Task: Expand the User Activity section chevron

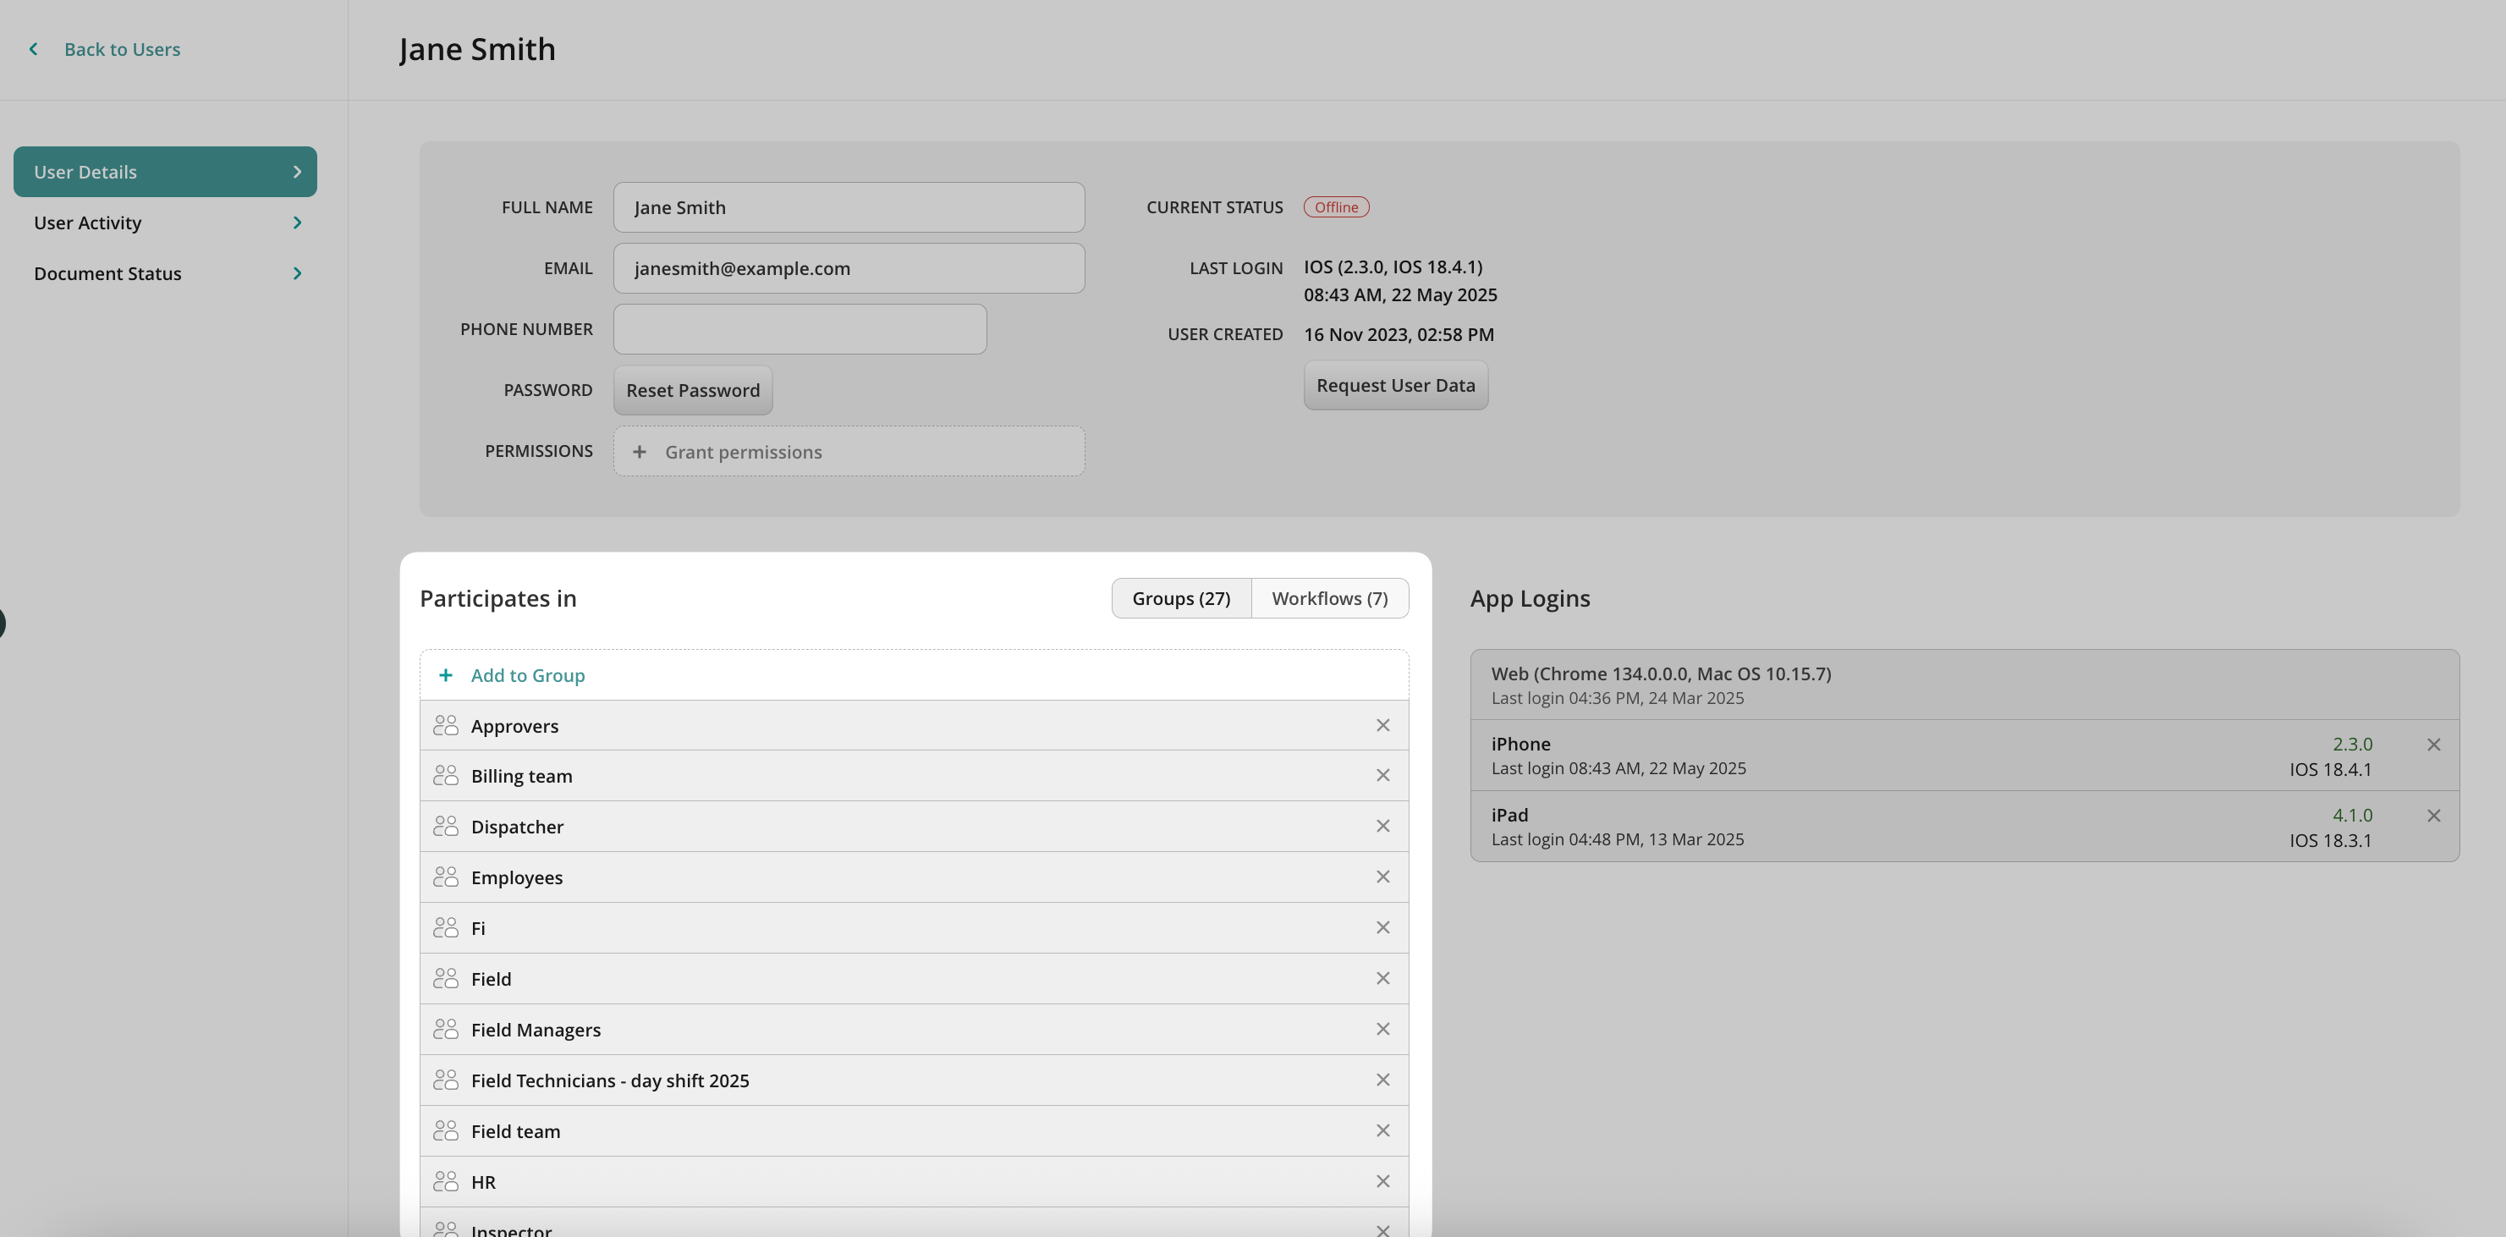Action: click(x=297, y=223)
